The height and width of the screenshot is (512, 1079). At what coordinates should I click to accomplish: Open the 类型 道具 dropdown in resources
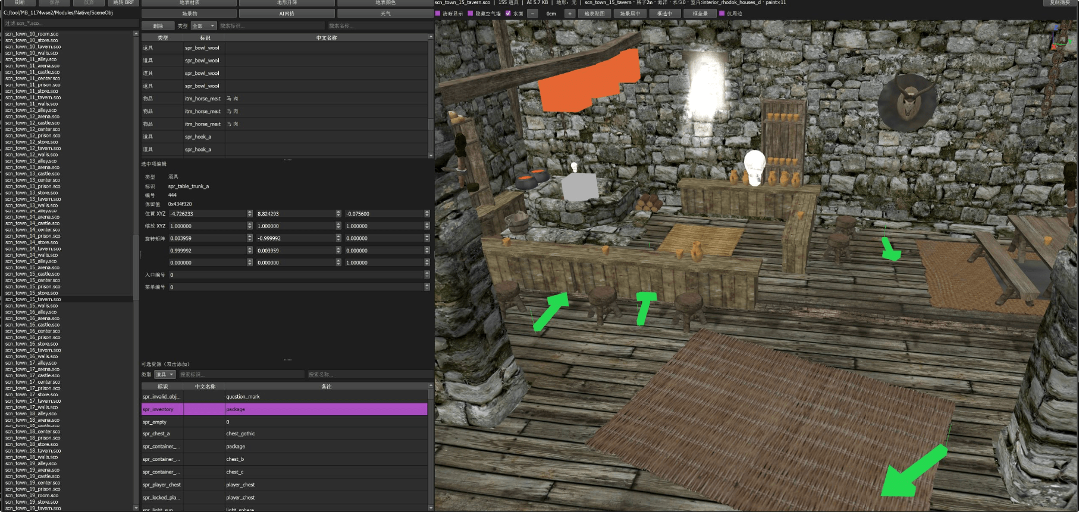(165, 374)
